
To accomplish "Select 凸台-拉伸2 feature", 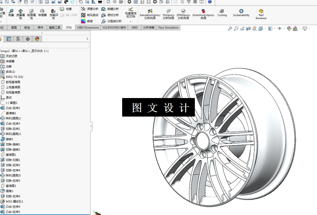I will coord(13,108).
